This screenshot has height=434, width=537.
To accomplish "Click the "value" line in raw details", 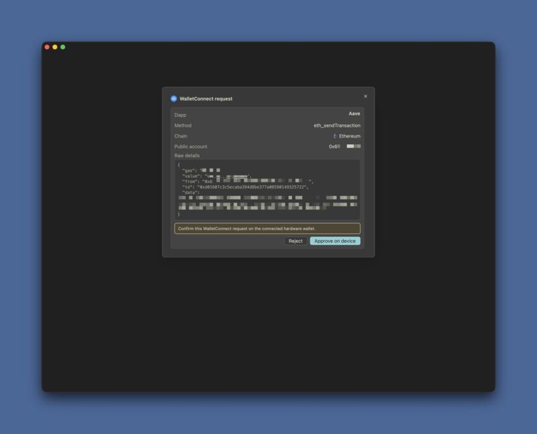I will [x=217, y=176].
